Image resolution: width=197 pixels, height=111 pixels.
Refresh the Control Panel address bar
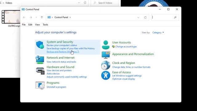tap(145, 17)
